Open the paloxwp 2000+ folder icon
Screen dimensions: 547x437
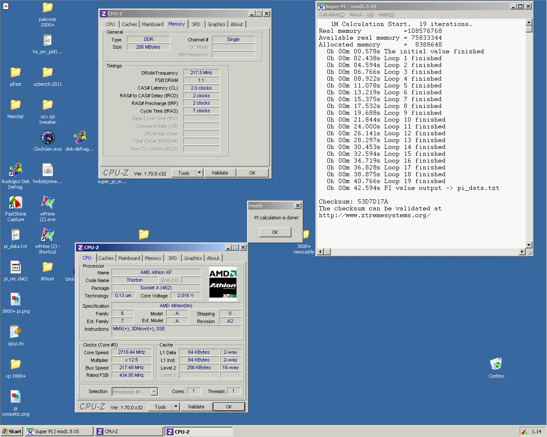pos(47,8)
